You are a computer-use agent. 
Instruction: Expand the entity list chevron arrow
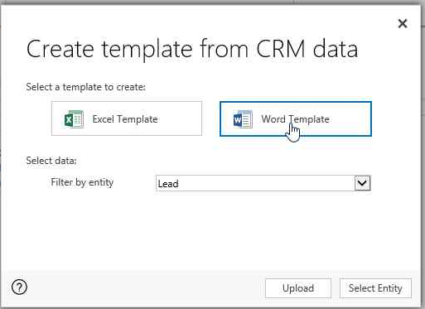click(362, 183)
